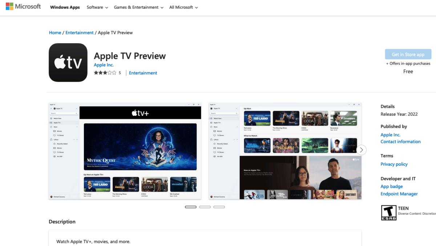
Task: Open the Contact information link
Action: click(400, 142)
